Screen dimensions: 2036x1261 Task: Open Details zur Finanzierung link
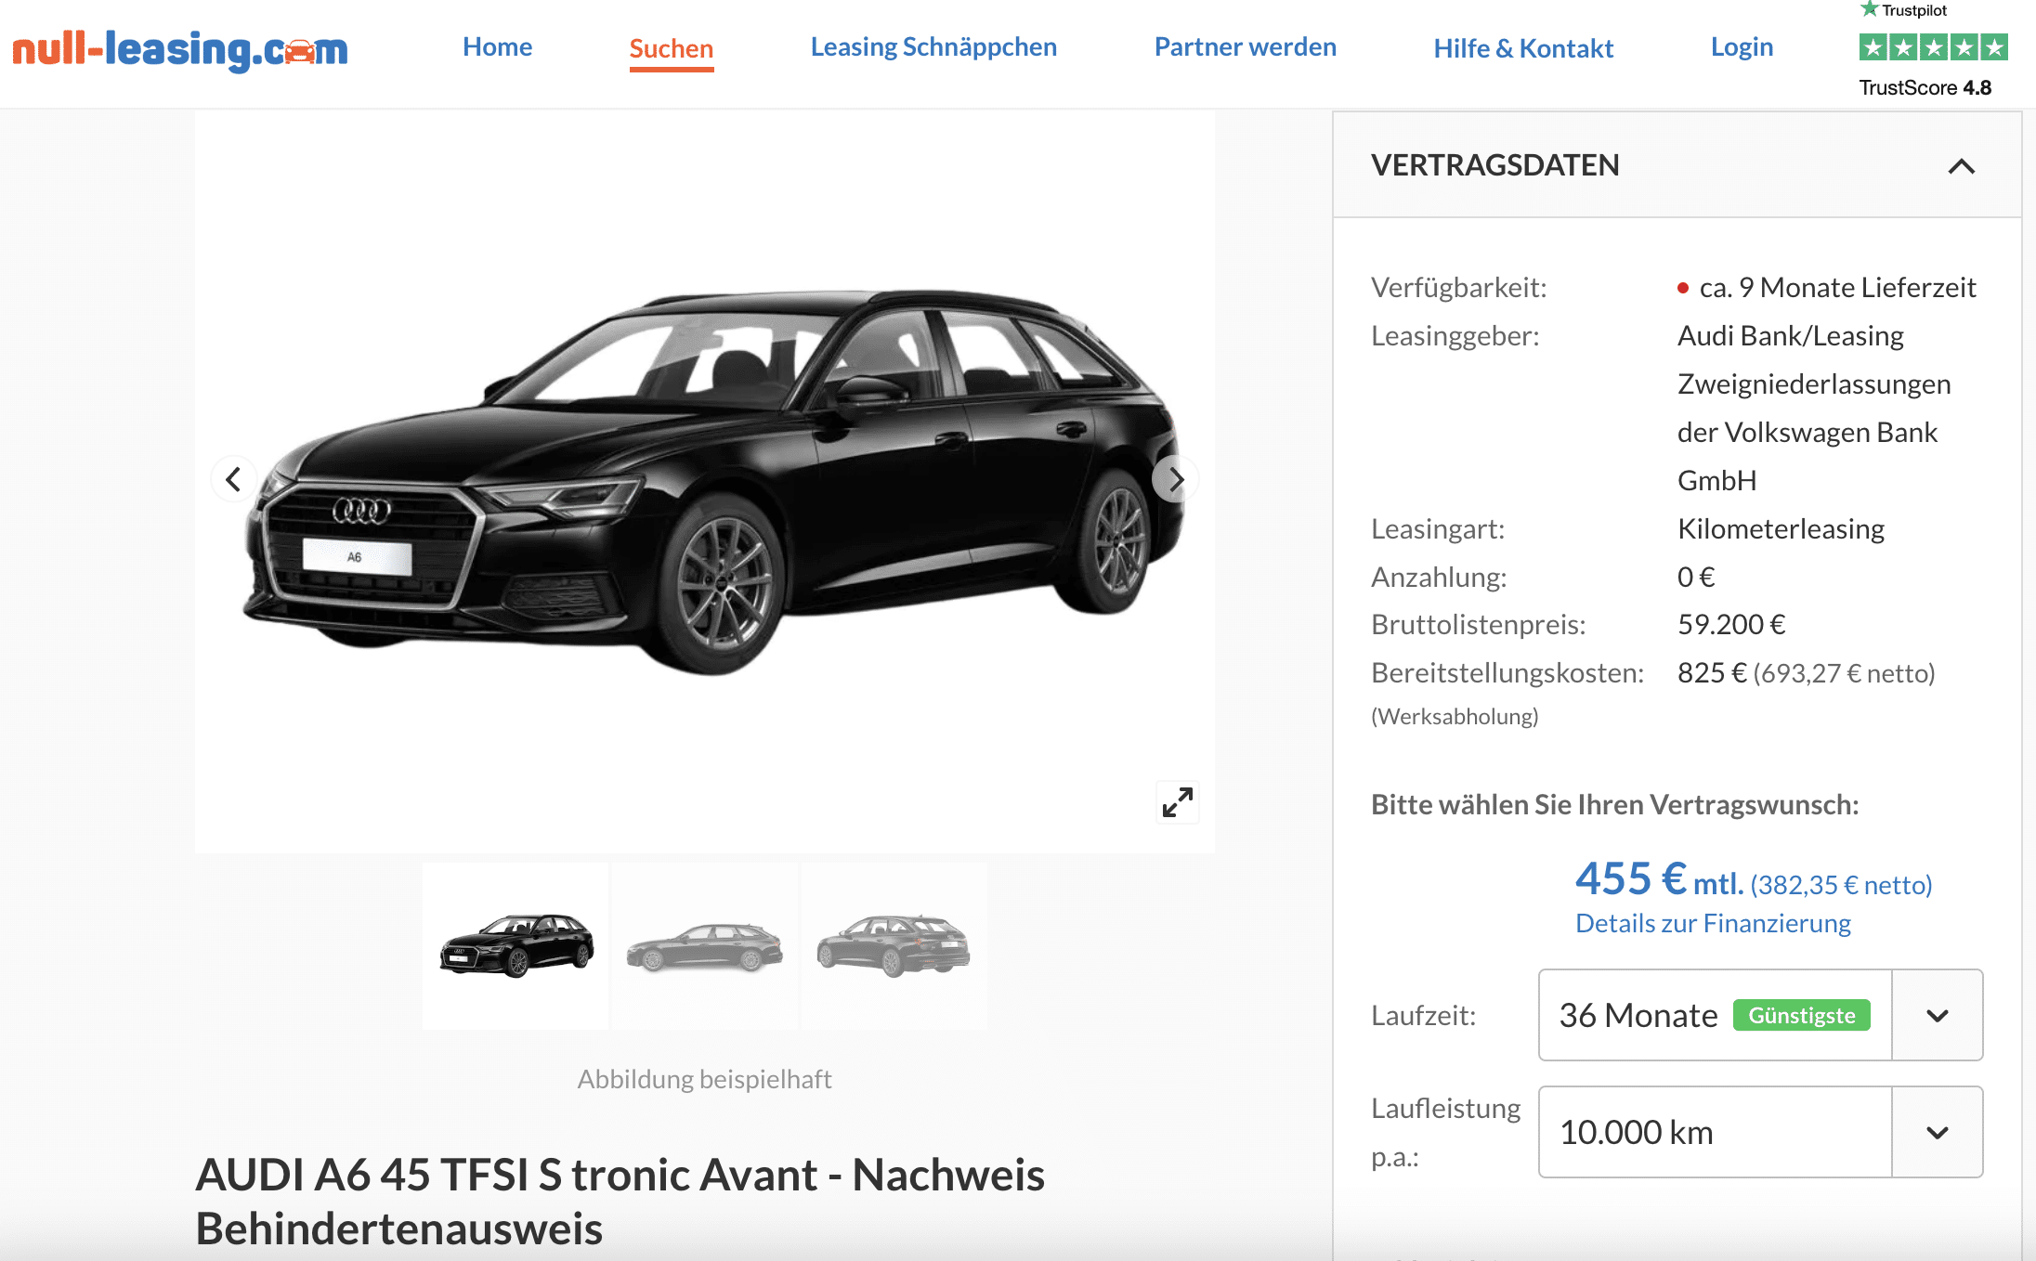(1713, 923)
